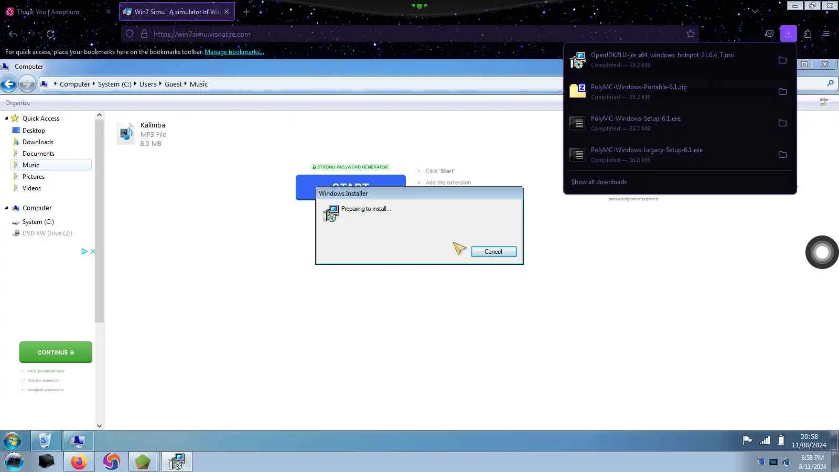Click the Users breadcrumb in address bar

pyautogui.click(x=148, y=84)
